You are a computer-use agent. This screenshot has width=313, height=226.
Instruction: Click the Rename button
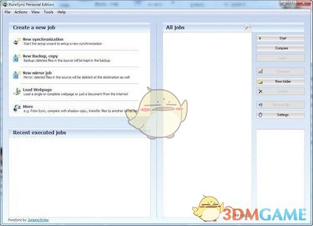coord(280,71)
